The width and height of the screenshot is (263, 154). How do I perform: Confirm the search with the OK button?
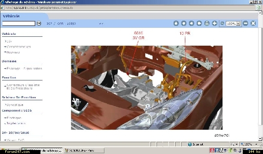tap(39, 23)
